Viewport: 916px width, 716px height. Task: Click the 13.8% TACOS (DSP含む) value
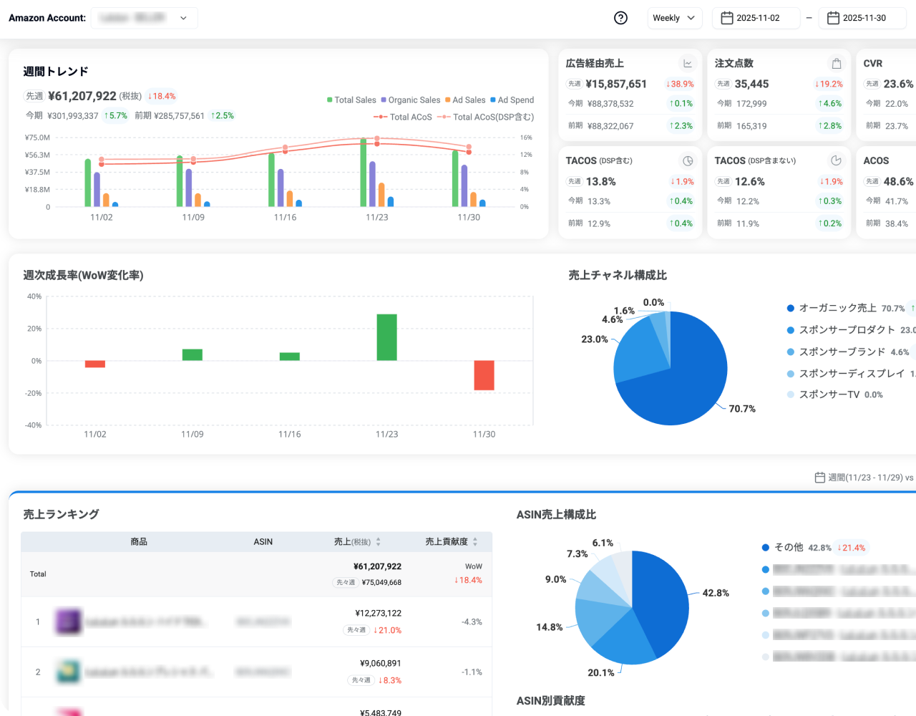pos(601,182)
